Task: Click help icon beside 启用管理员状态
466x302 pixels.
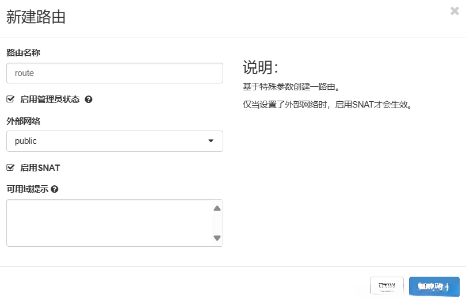Action: click(x=89, y=99)
